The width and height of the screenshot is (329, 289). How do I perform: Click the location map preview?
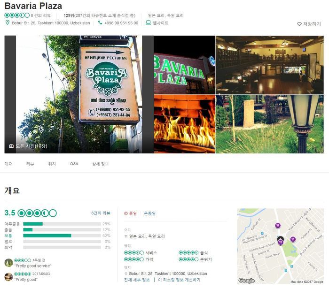[x=280, y=246]
